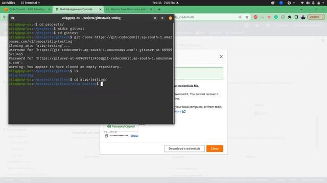
Task: Open the terminal search icon
Action: (x=155, y=18)
